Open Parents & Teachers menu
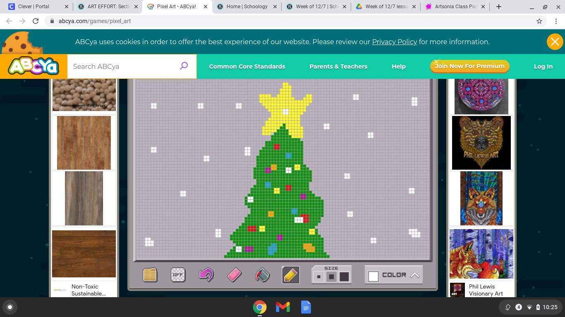 click(338, 66)
